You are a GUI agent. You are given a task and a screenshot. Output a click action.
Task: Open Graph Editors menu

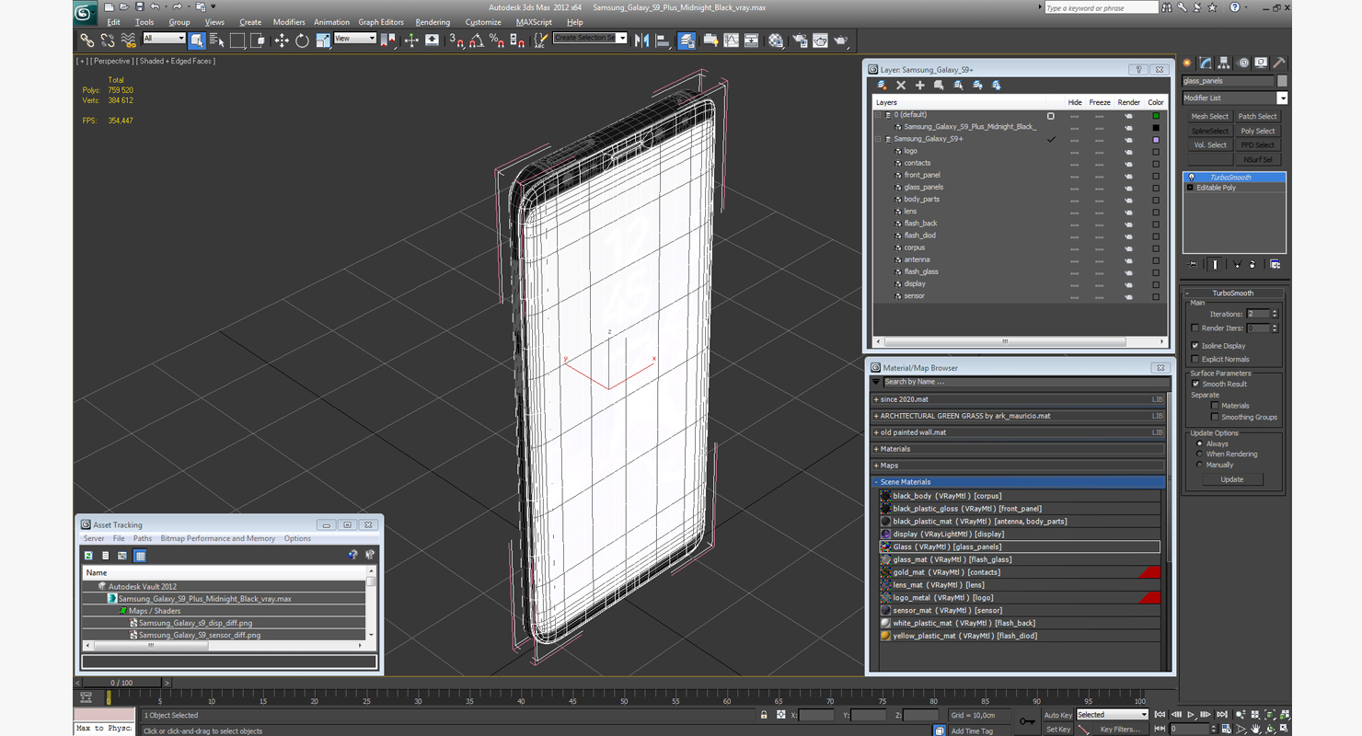pyautogui.click(x=381, y=22)
